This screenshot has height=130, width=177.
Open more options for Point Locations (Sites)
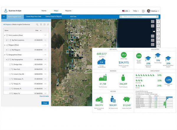point(45,35)
